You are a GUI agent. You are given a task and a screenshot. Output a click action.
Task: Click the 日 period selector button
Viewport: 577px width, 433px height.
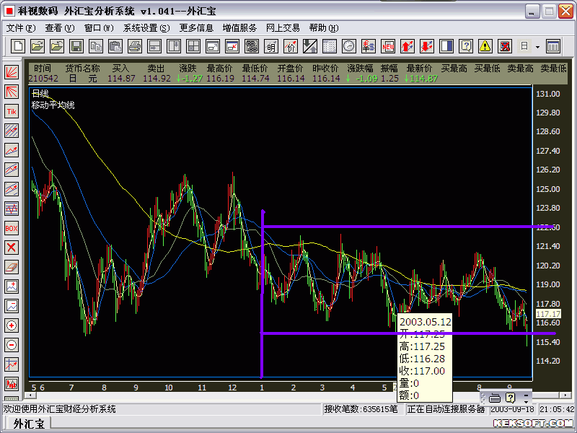click(524, 46)
